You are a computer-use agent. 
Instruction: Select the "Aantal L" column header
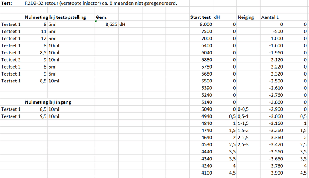pyautogui.click(x=270, y=17)
